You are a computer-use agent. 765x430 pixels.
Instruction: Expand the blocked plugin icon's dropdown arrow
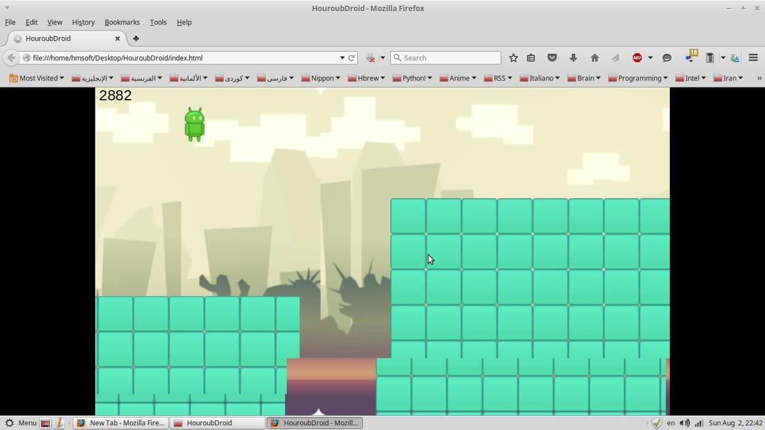(382, 58)
